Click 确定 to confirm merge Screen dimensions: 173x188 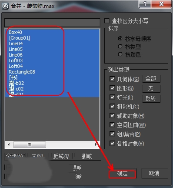123,174
